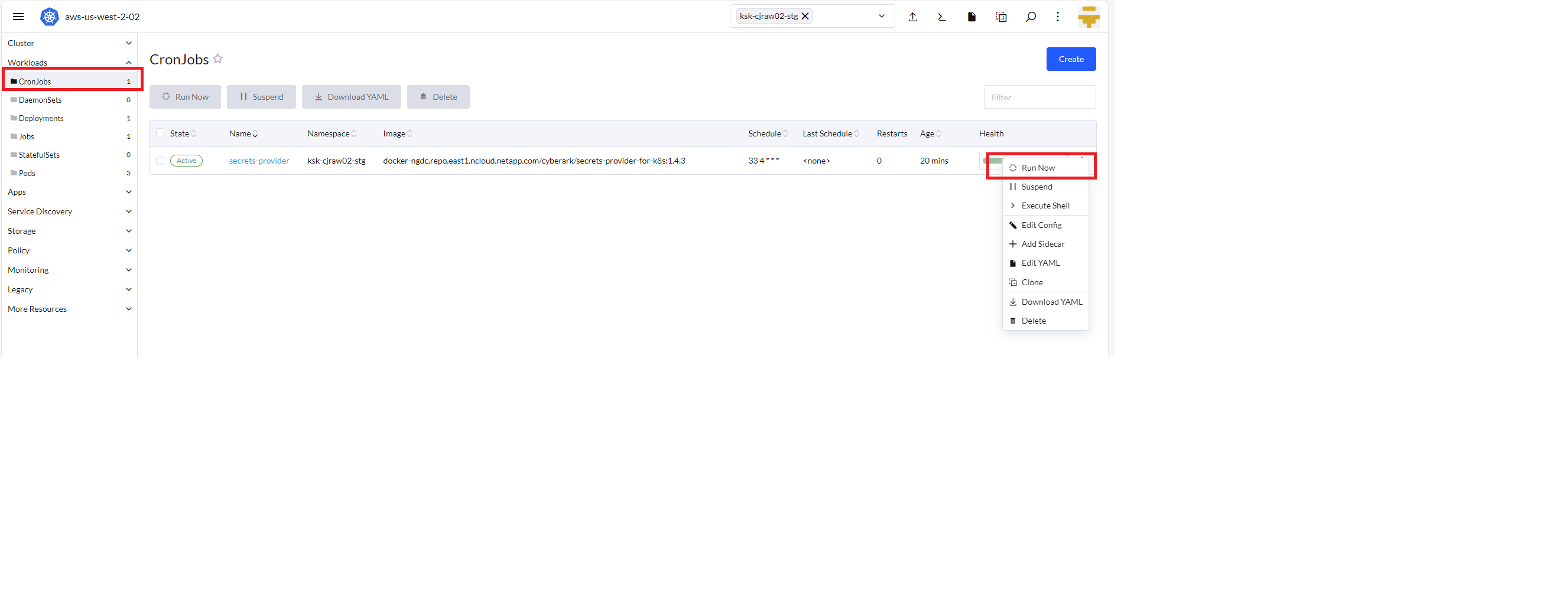Remove the ksk-cjraw02-stg namespace filter tag

pos(805,17)
